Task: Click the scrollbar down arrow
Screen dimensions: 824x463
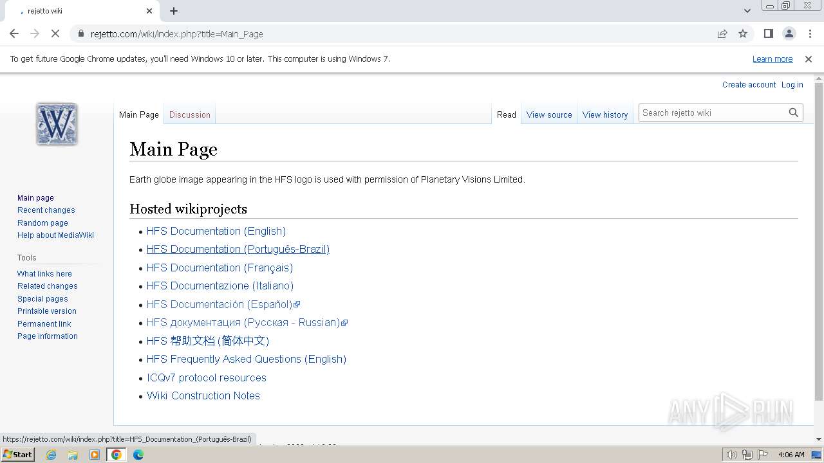Action: pyautogui.click(x=819, y=439)
